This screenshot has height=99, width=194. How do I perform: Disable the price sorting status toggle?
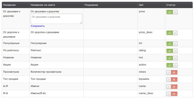[172, 12]
